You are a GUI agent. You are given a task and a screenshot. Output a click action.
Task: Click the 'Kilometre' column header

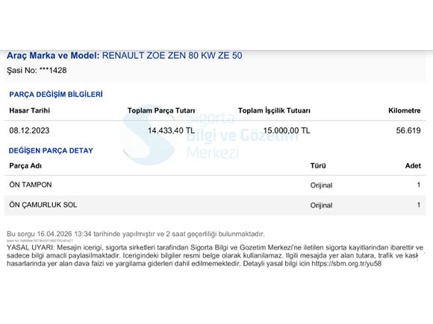coord(405,110)
